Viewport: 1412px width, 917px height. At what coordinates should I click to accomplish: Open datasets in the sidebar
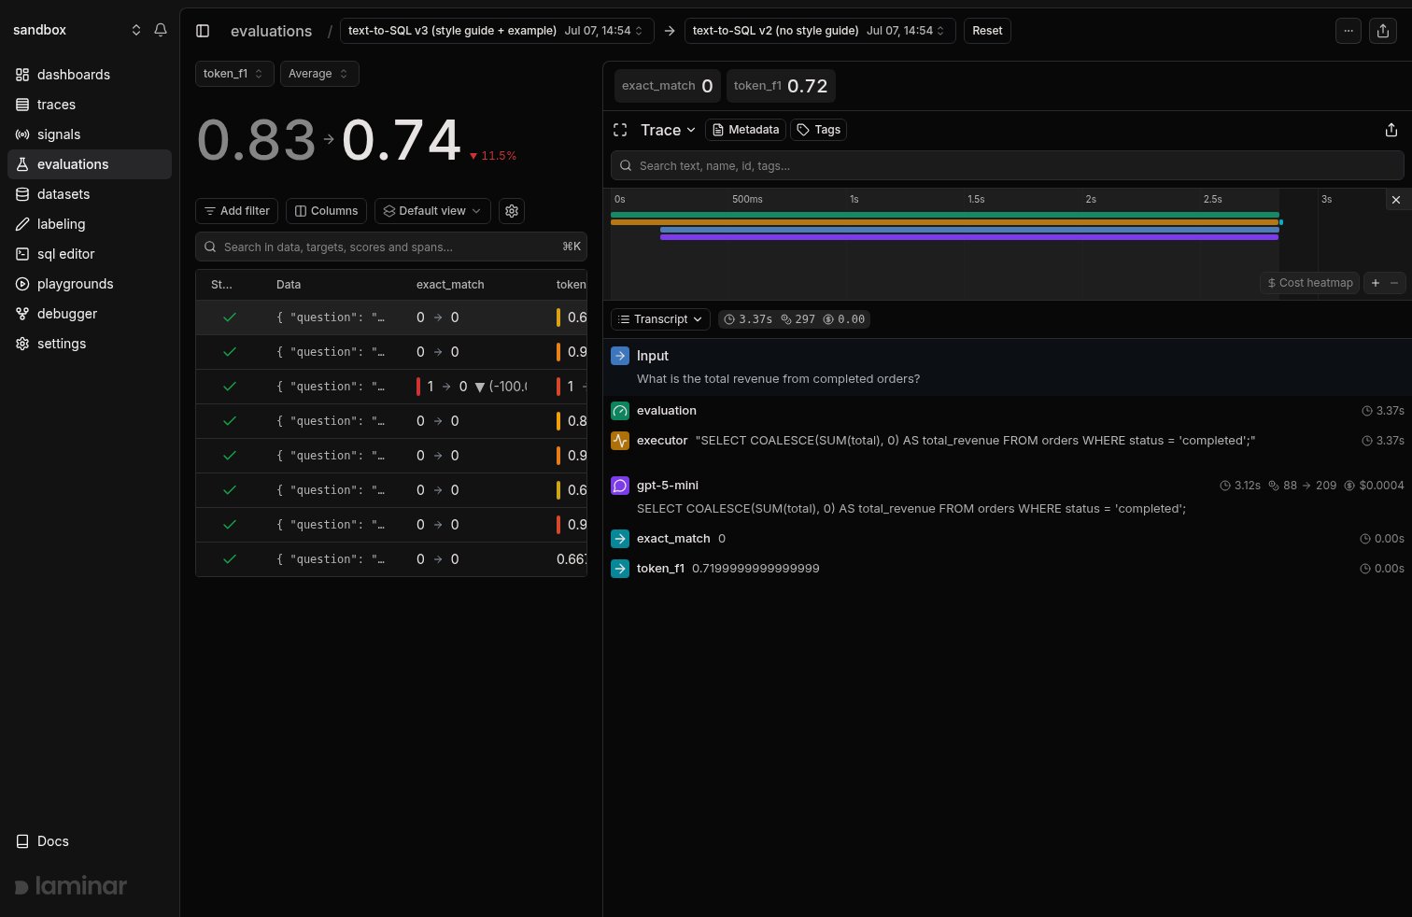pyautogui.click(x=90, y=194)
